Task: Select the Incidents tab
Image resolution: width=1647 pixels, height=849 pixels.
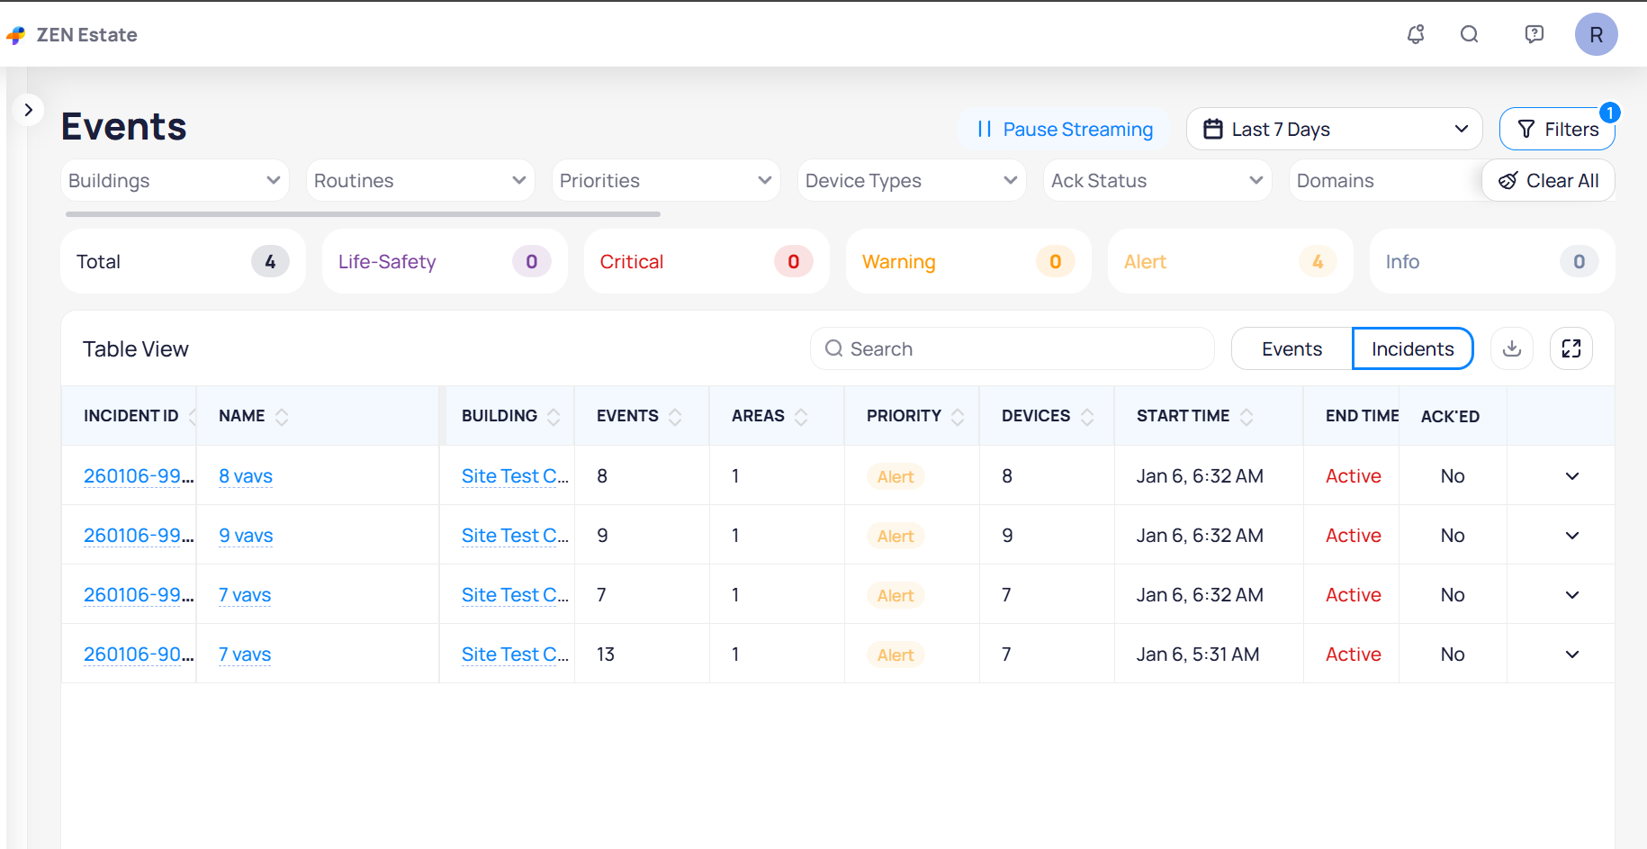Action: [1412, 349]
